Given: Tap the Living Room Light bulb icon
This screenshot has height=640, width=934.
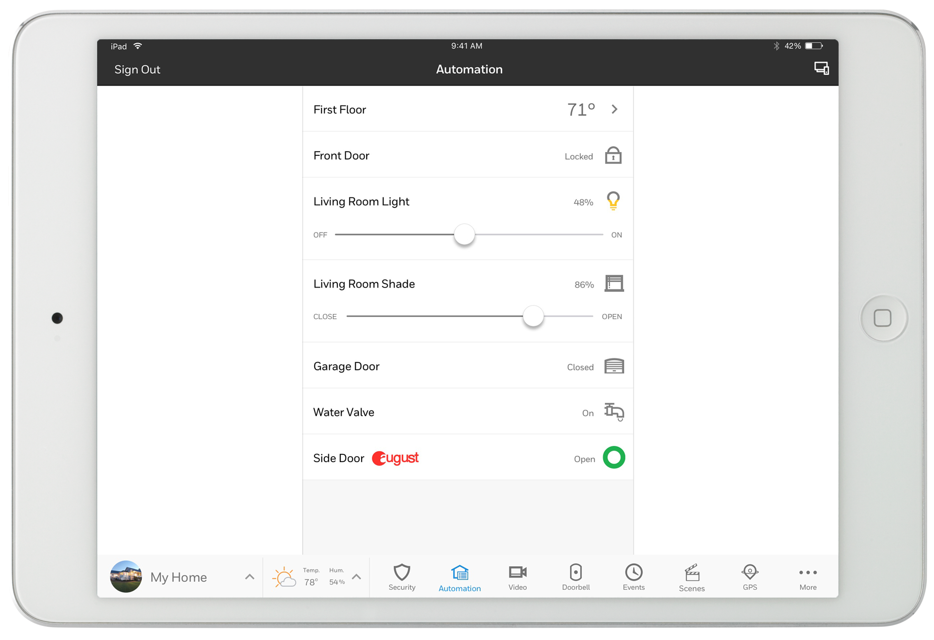Looking at the screenshot, I should click(x=613, y=201).
